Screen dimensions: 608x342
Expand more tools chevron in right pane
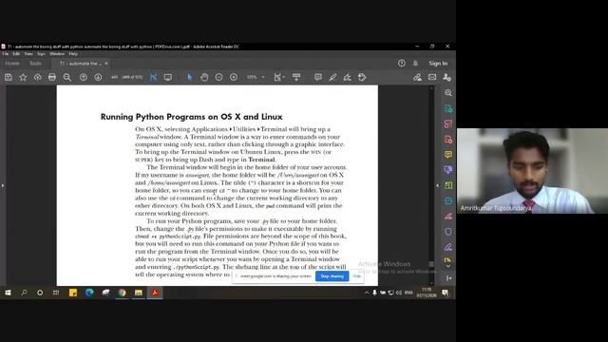[448, 266]
